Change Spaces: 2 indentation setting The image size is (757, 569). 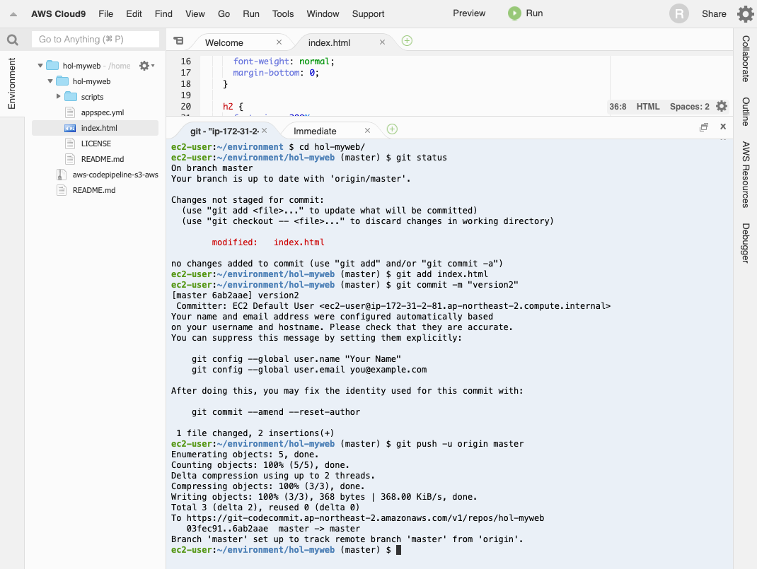tap(689, 107)
